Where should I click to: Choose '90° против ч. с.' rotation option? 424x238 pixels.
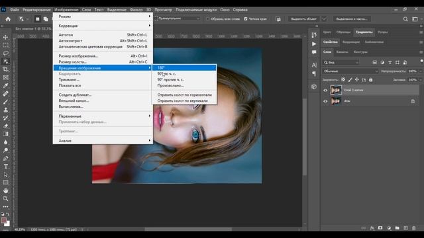pos(184,79)
